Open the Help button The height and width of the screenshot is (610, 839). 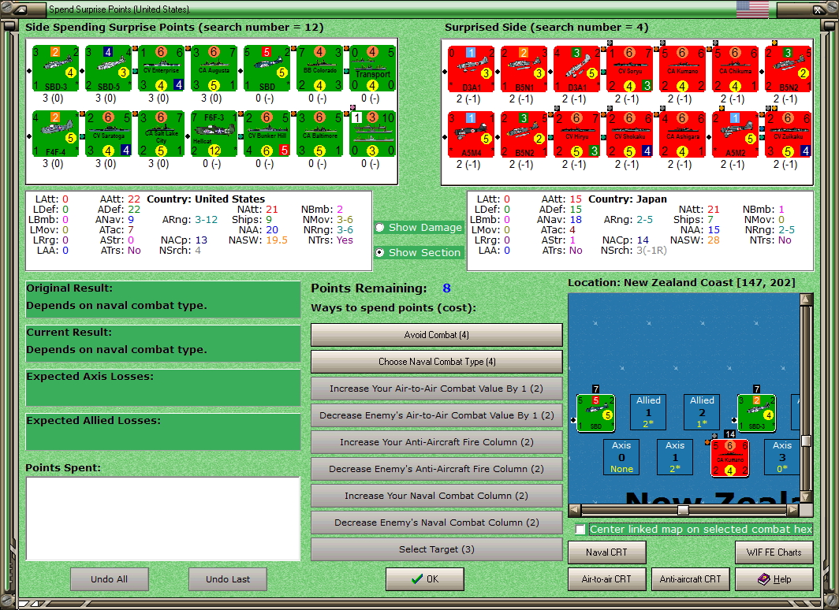point(774,579)
